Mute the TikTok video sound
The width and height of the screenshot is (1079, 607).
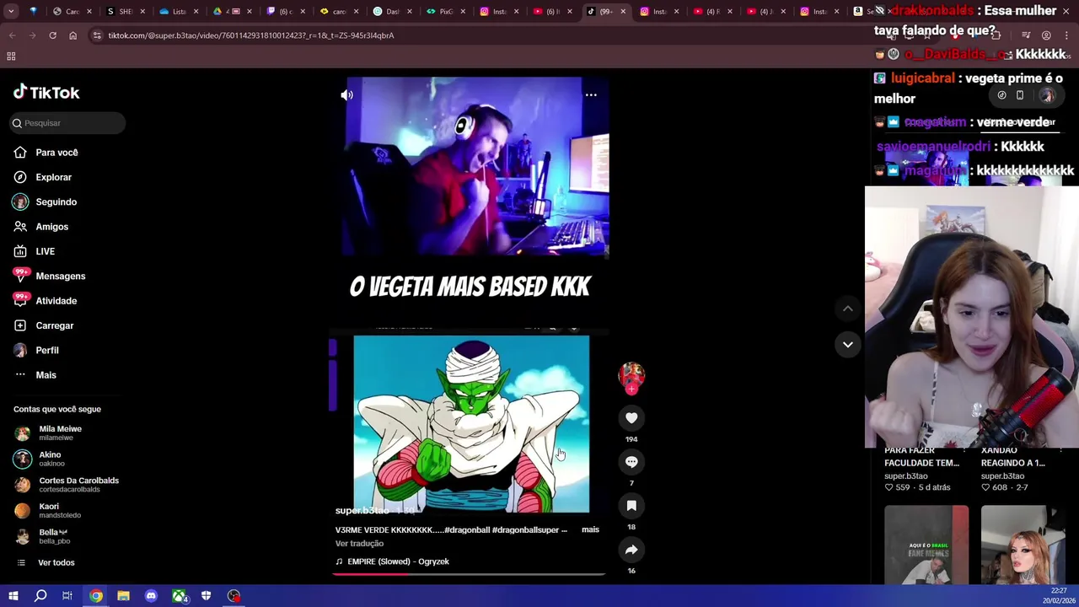(x=346, y=95)
